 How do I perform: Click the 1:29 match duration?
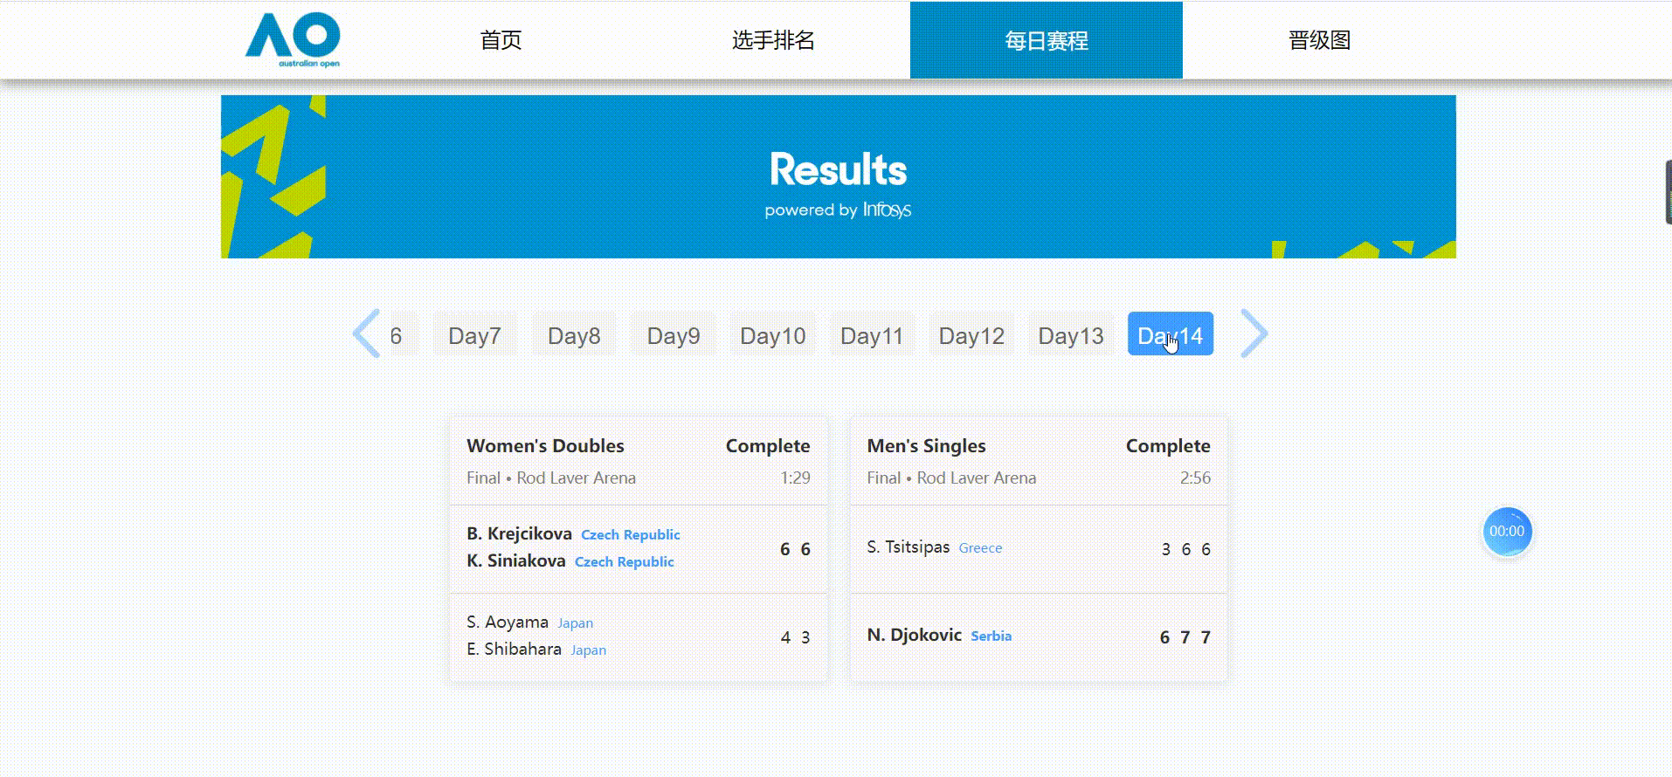(x=795, y=478)
